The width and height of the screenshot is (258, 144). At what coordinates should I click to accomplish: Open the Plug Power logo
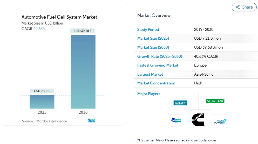pos(220,121)
